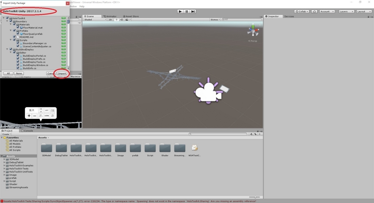374x203 pixels.
Task: Click the None button in import dialog
Action: [19, 73]
